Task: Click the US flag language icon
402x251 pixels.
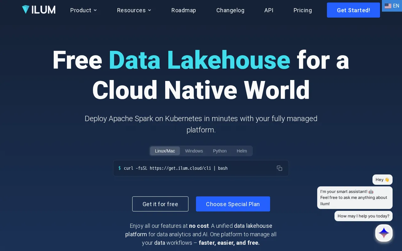Action: click(x=388, y=6)
